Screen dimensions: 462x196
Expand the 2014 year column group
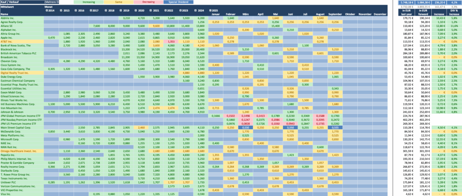click(x=46, y=10)
